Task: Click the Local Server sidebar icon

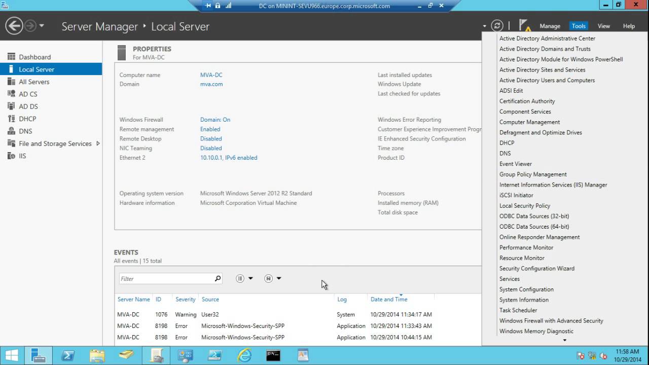Action: [11, 69]
